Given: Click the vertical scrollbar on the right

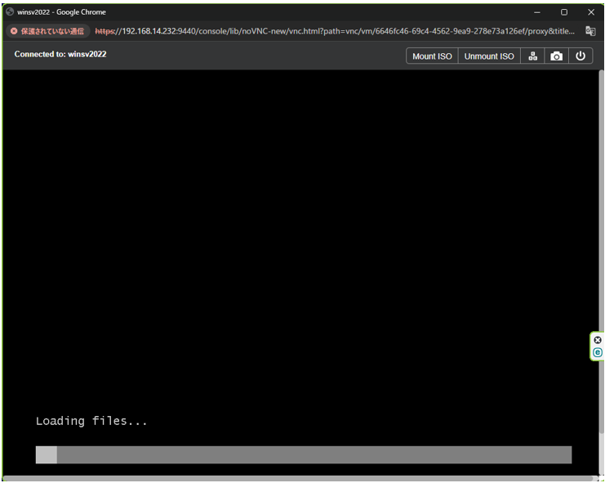Looking at the screenshot, I should click(x=602, y=251).
